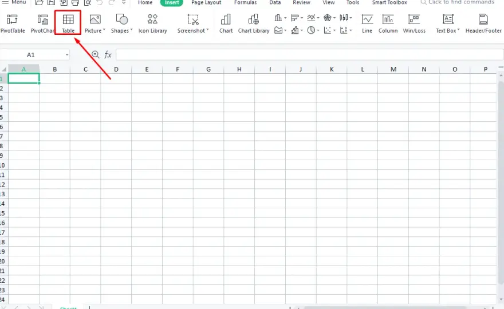This screenshot has height=309, width=504.
Task: Open the Icon Library
Action: (153, 24)
